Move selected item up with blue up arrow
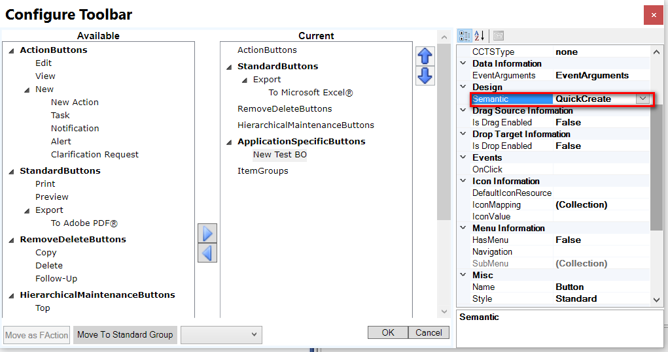The width and height of the screenshot is (668, 352). [x=425, y=56]
